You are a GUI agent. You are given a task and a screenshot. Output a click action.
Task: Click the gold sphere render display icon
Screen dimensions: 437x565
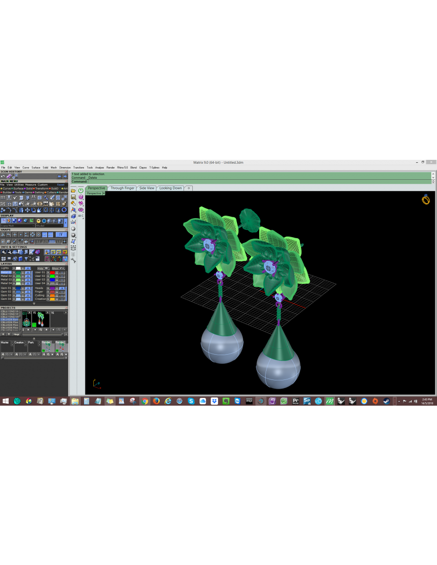coord(38,221)
